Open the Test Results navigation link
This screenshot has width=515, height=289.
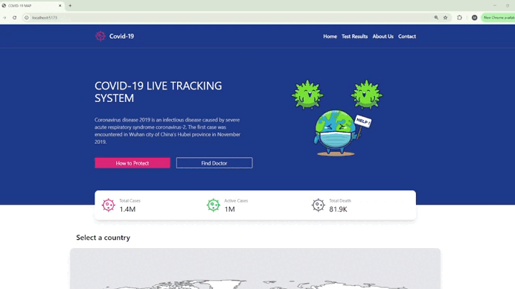tap(354, 36)
